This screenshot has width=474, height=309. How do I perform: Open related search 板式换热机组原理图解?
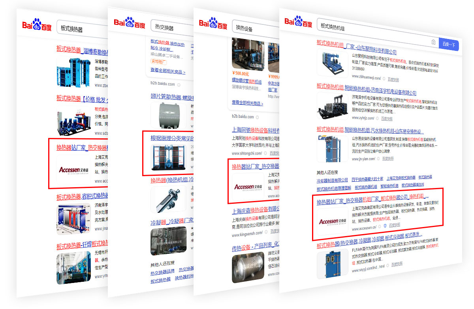334,189
